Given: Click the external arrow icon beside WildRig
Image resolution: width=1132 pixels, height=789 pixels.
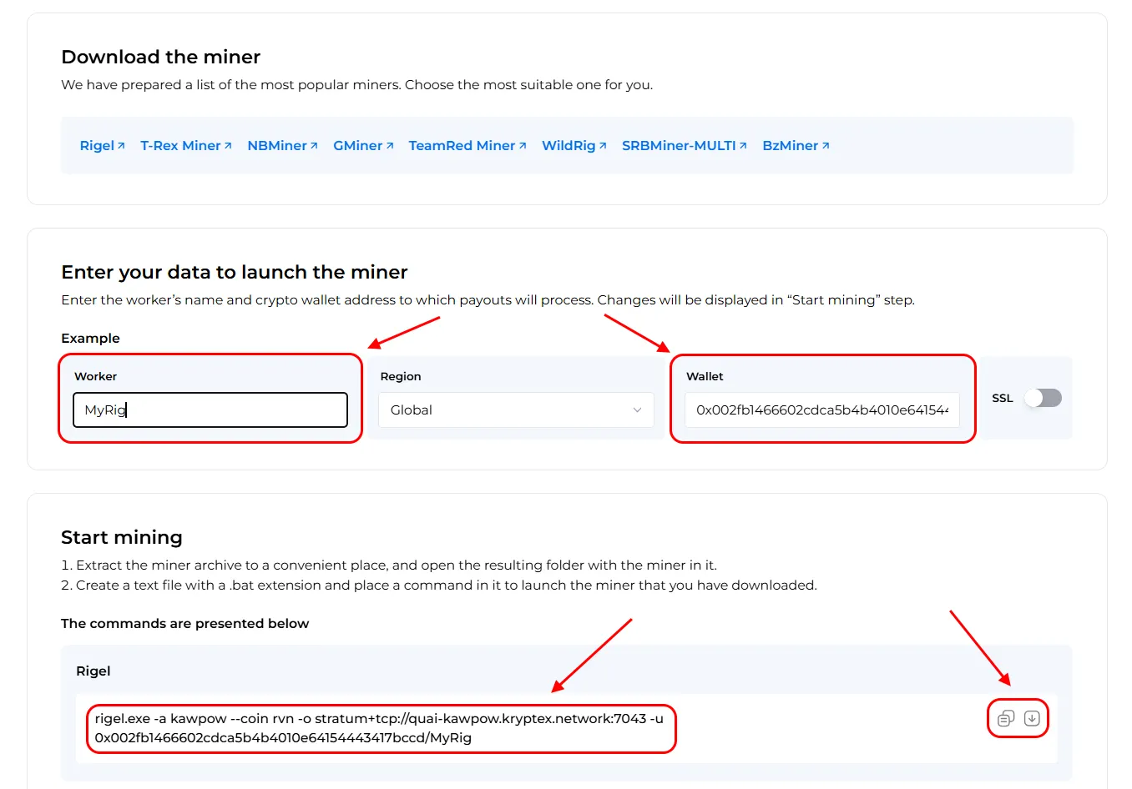Looking at the screenshot, I should [603, 146].
